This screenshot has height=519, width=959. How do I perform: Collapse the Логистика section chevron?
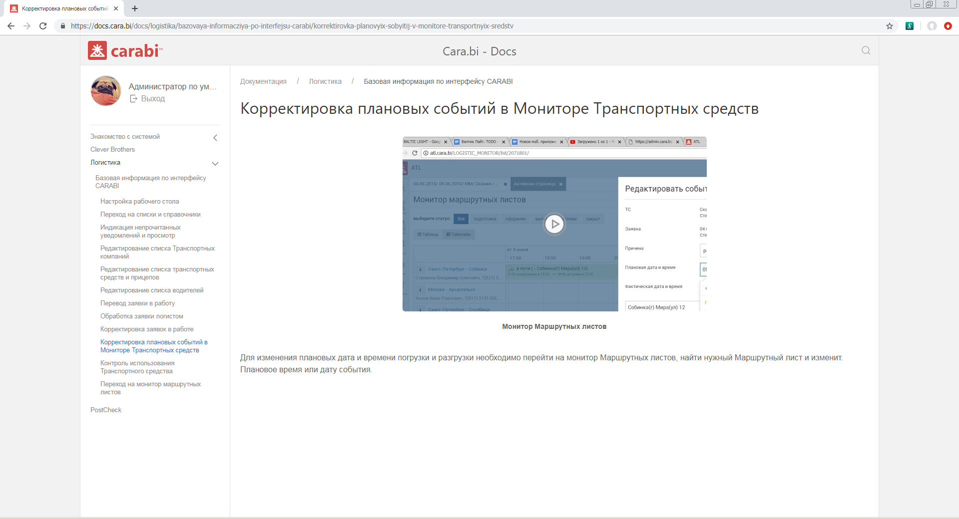[215, 164]
